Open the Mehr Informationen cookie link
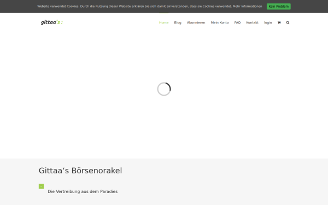 247,6
